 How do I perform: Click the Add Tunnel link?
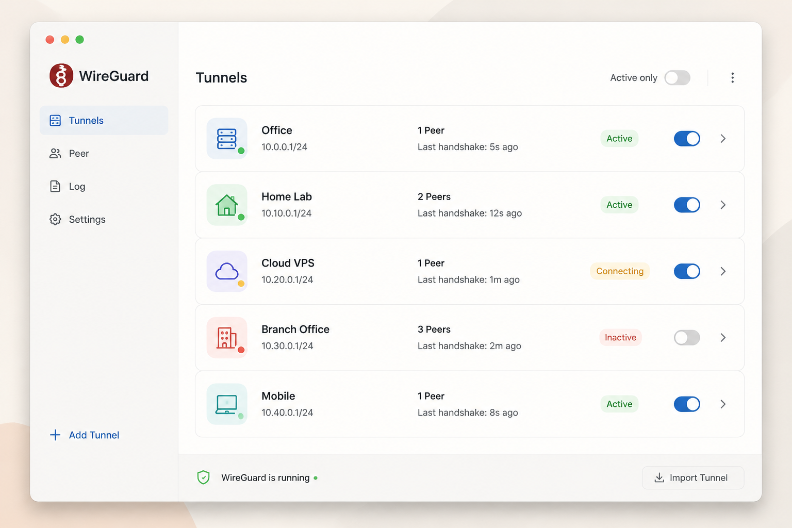pos(85,435)
